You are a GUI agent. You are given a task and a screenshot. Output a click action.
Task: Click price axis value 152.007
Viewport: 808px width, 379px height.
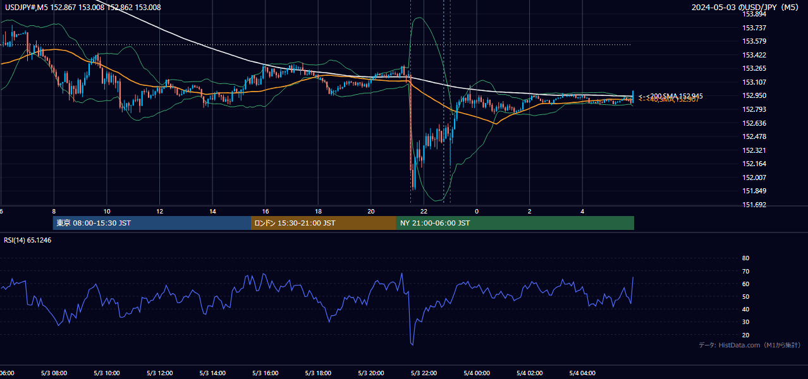coord(754,177)
